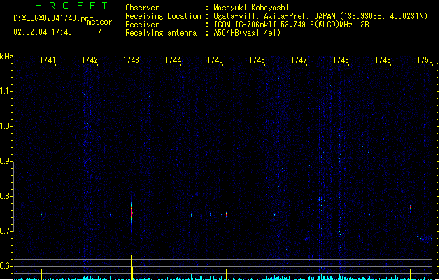Viewport: 440px width, 280px height.
Task: Click the 1749 time marker
Action: (383, 60)
